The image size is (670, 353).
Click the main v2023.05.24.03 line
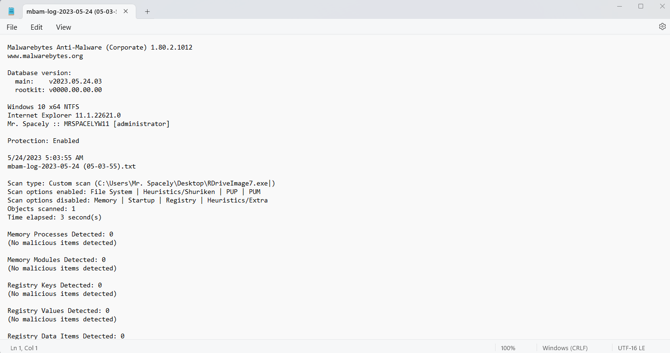pyautogui.click(x=58, y=82)
